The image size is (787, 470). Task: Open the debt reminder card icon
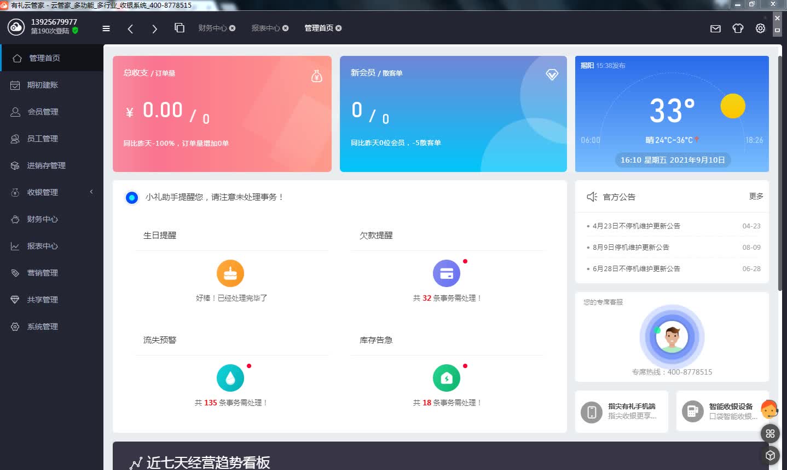tap(447, 273)
